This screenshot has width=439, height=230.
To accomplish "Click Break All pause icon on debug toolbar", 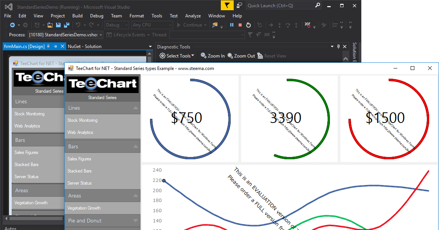I will [232, 24].
